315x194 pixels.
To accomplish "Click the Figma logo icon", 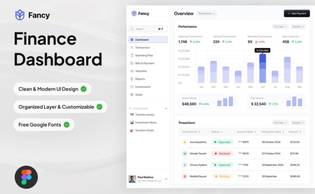I will point(26,177).
